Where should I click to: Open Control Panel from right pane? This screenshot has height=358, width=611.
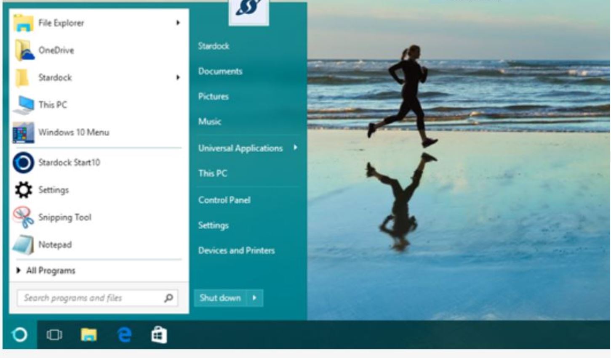pyautogui.click(x=224, y=200)
